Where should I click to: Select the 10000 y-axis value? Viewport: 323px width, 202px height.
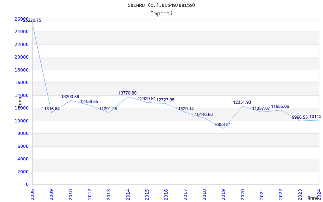[x=21, y=121]
